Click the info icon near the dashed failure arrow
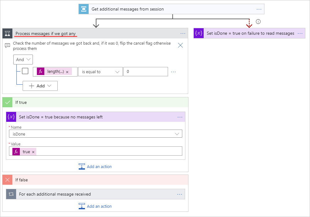 coord(258,22)
